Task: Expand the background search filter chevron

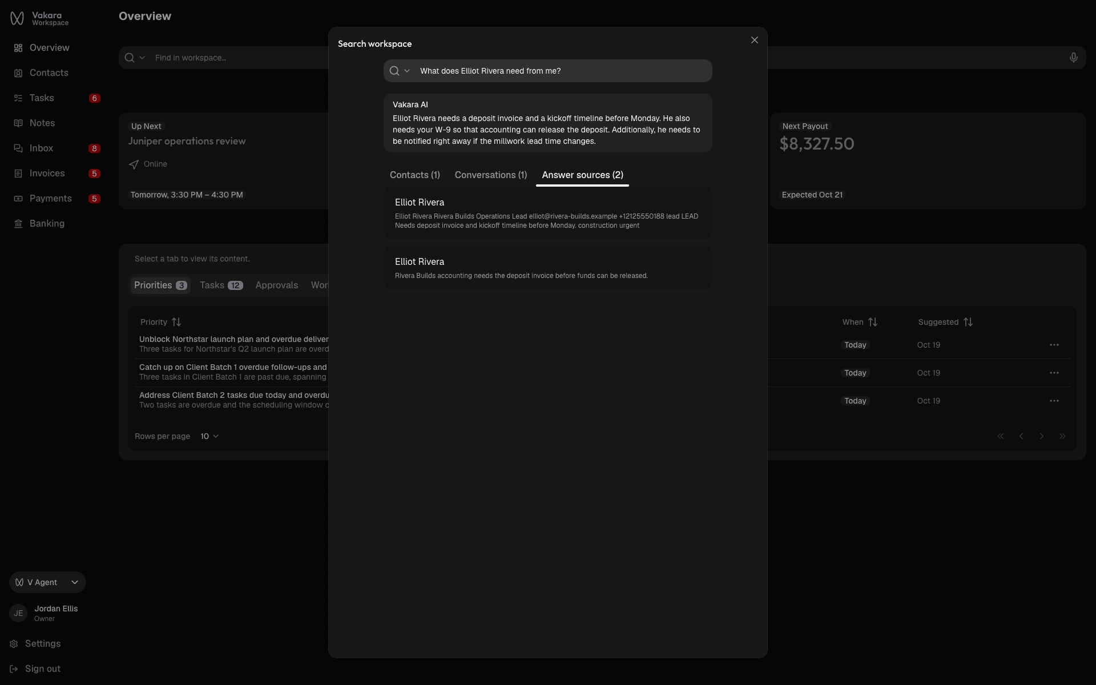Action: point(142,58)
